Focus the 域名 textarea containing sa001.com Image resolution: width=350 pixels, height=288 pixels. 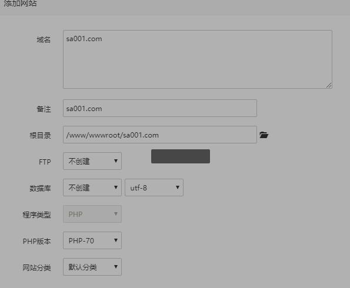(198, 59)
